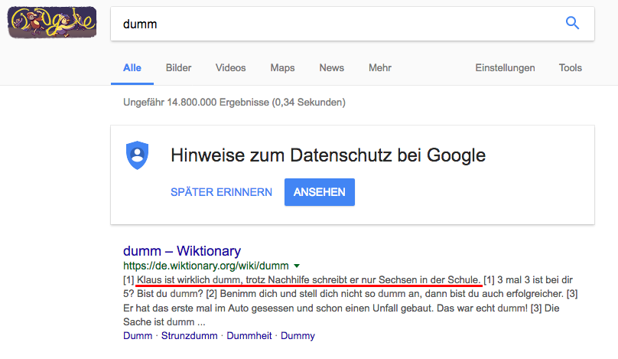Click SPÄTER ERINNERN link

tap(221, 192)
